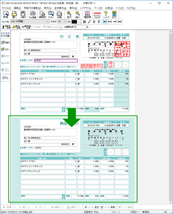Click the コピー (Copy) sidebar icon
Screen dimensions: 173x214
(5, 49)
